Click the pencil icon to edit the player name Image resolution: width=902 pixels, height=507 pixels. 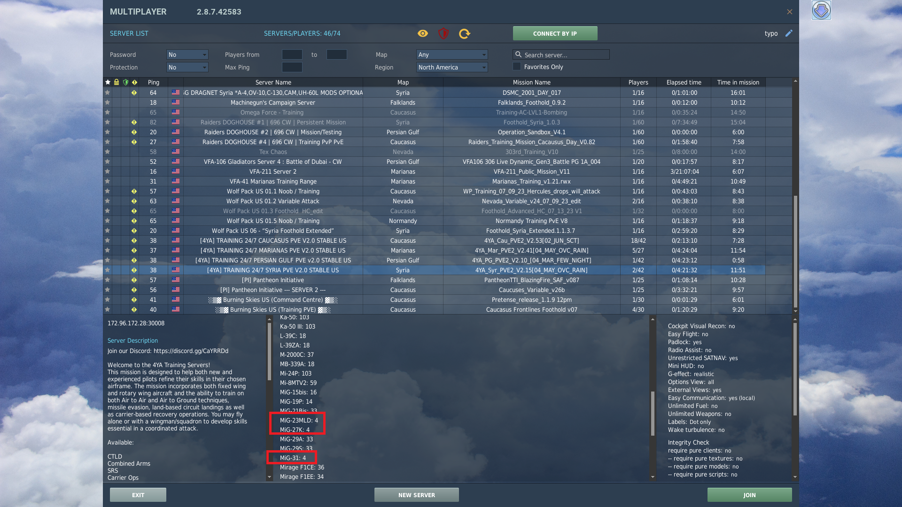(x=789, y=33)
